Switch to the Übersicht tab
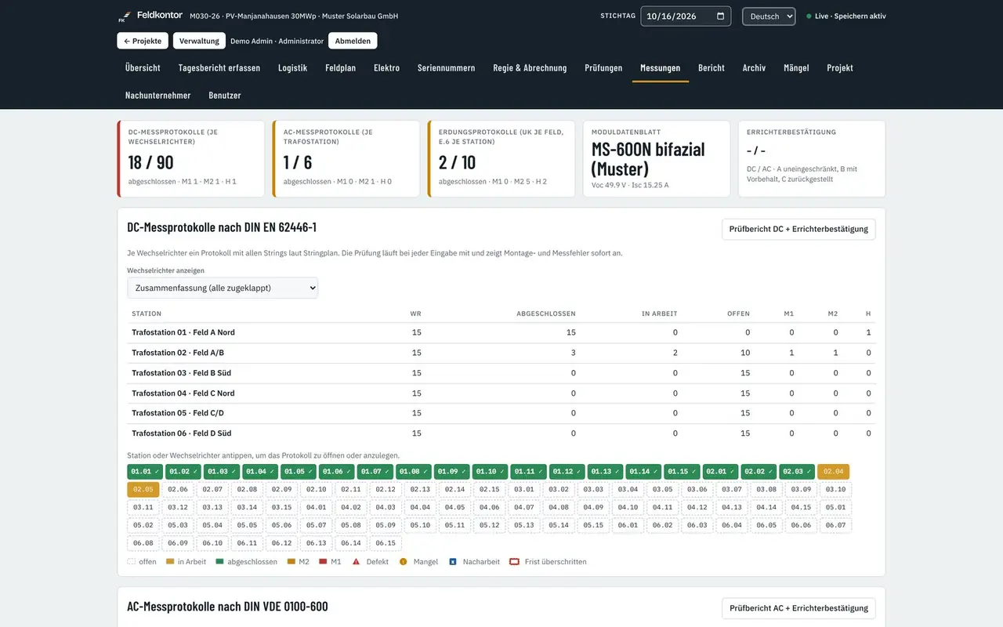1003x627 pixels. (143, 68)
